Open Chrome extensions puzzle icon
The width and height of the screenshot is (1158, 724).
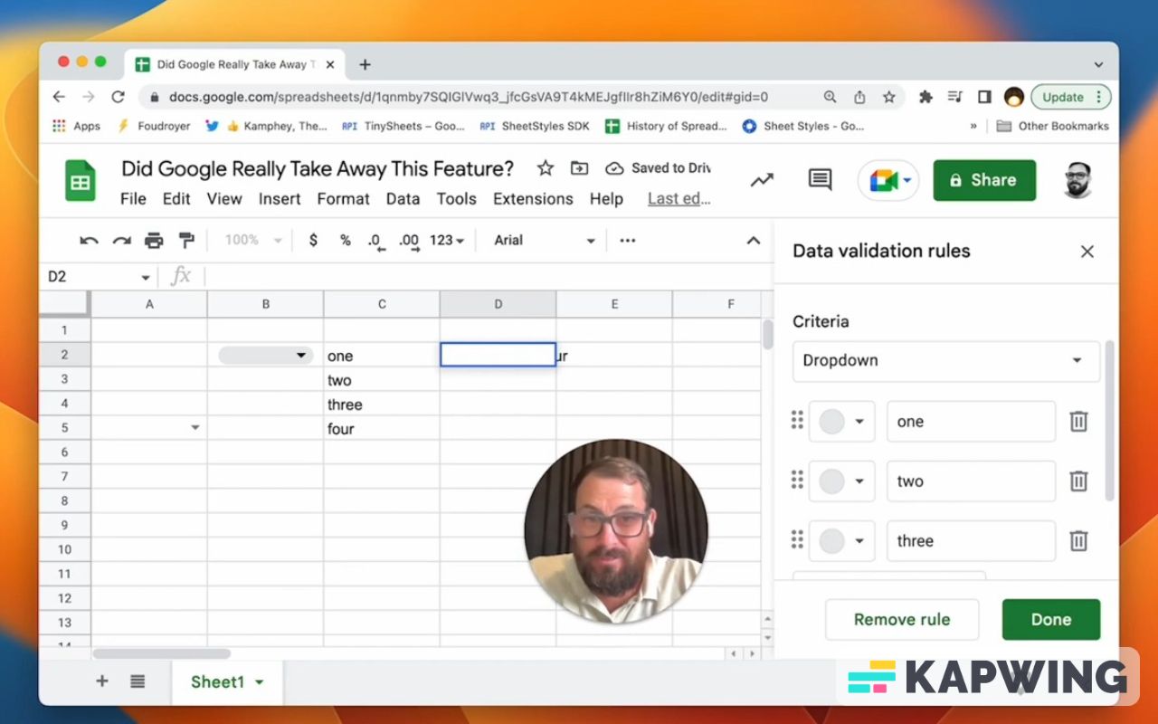[x=925, y=97]
